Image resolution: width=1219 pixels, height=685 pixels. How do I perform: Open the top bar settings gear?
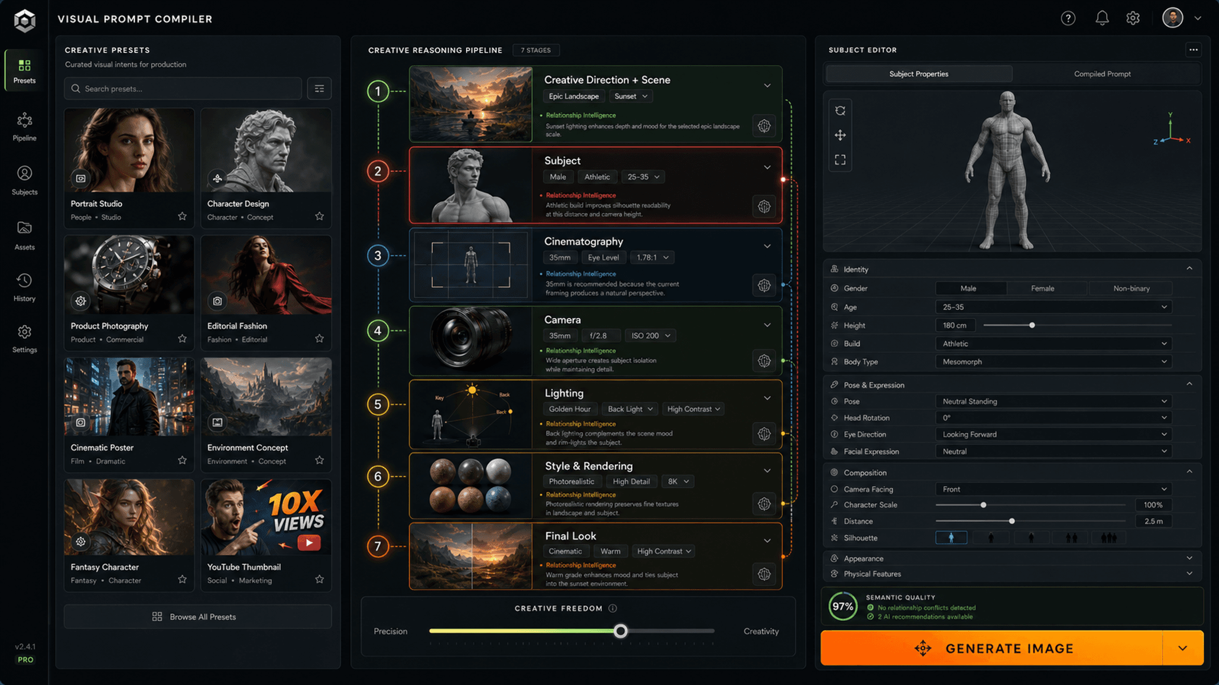click(x=1133, y=18)
